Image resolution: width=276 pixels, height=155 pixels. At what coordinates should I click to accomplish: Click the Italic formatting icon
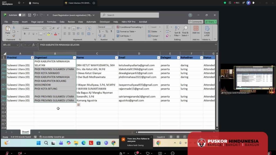(29, 34)
